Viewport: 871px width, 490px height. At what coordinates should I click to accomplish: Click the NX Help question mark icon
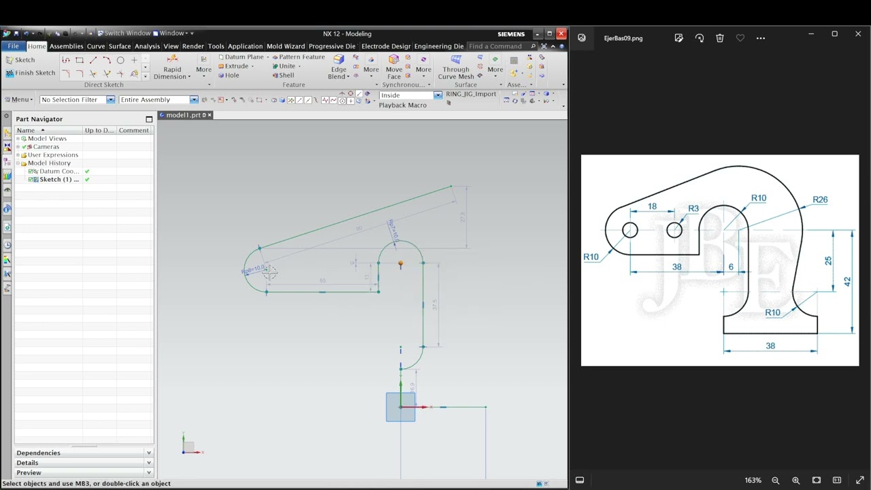pyautogui.click(x=562, y=46)
